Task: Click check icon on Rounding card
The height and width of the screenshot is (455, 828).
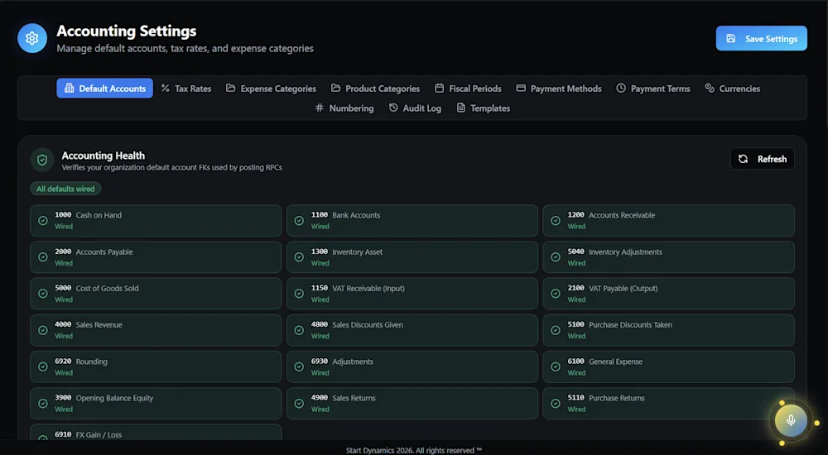Action: [43, 366]
